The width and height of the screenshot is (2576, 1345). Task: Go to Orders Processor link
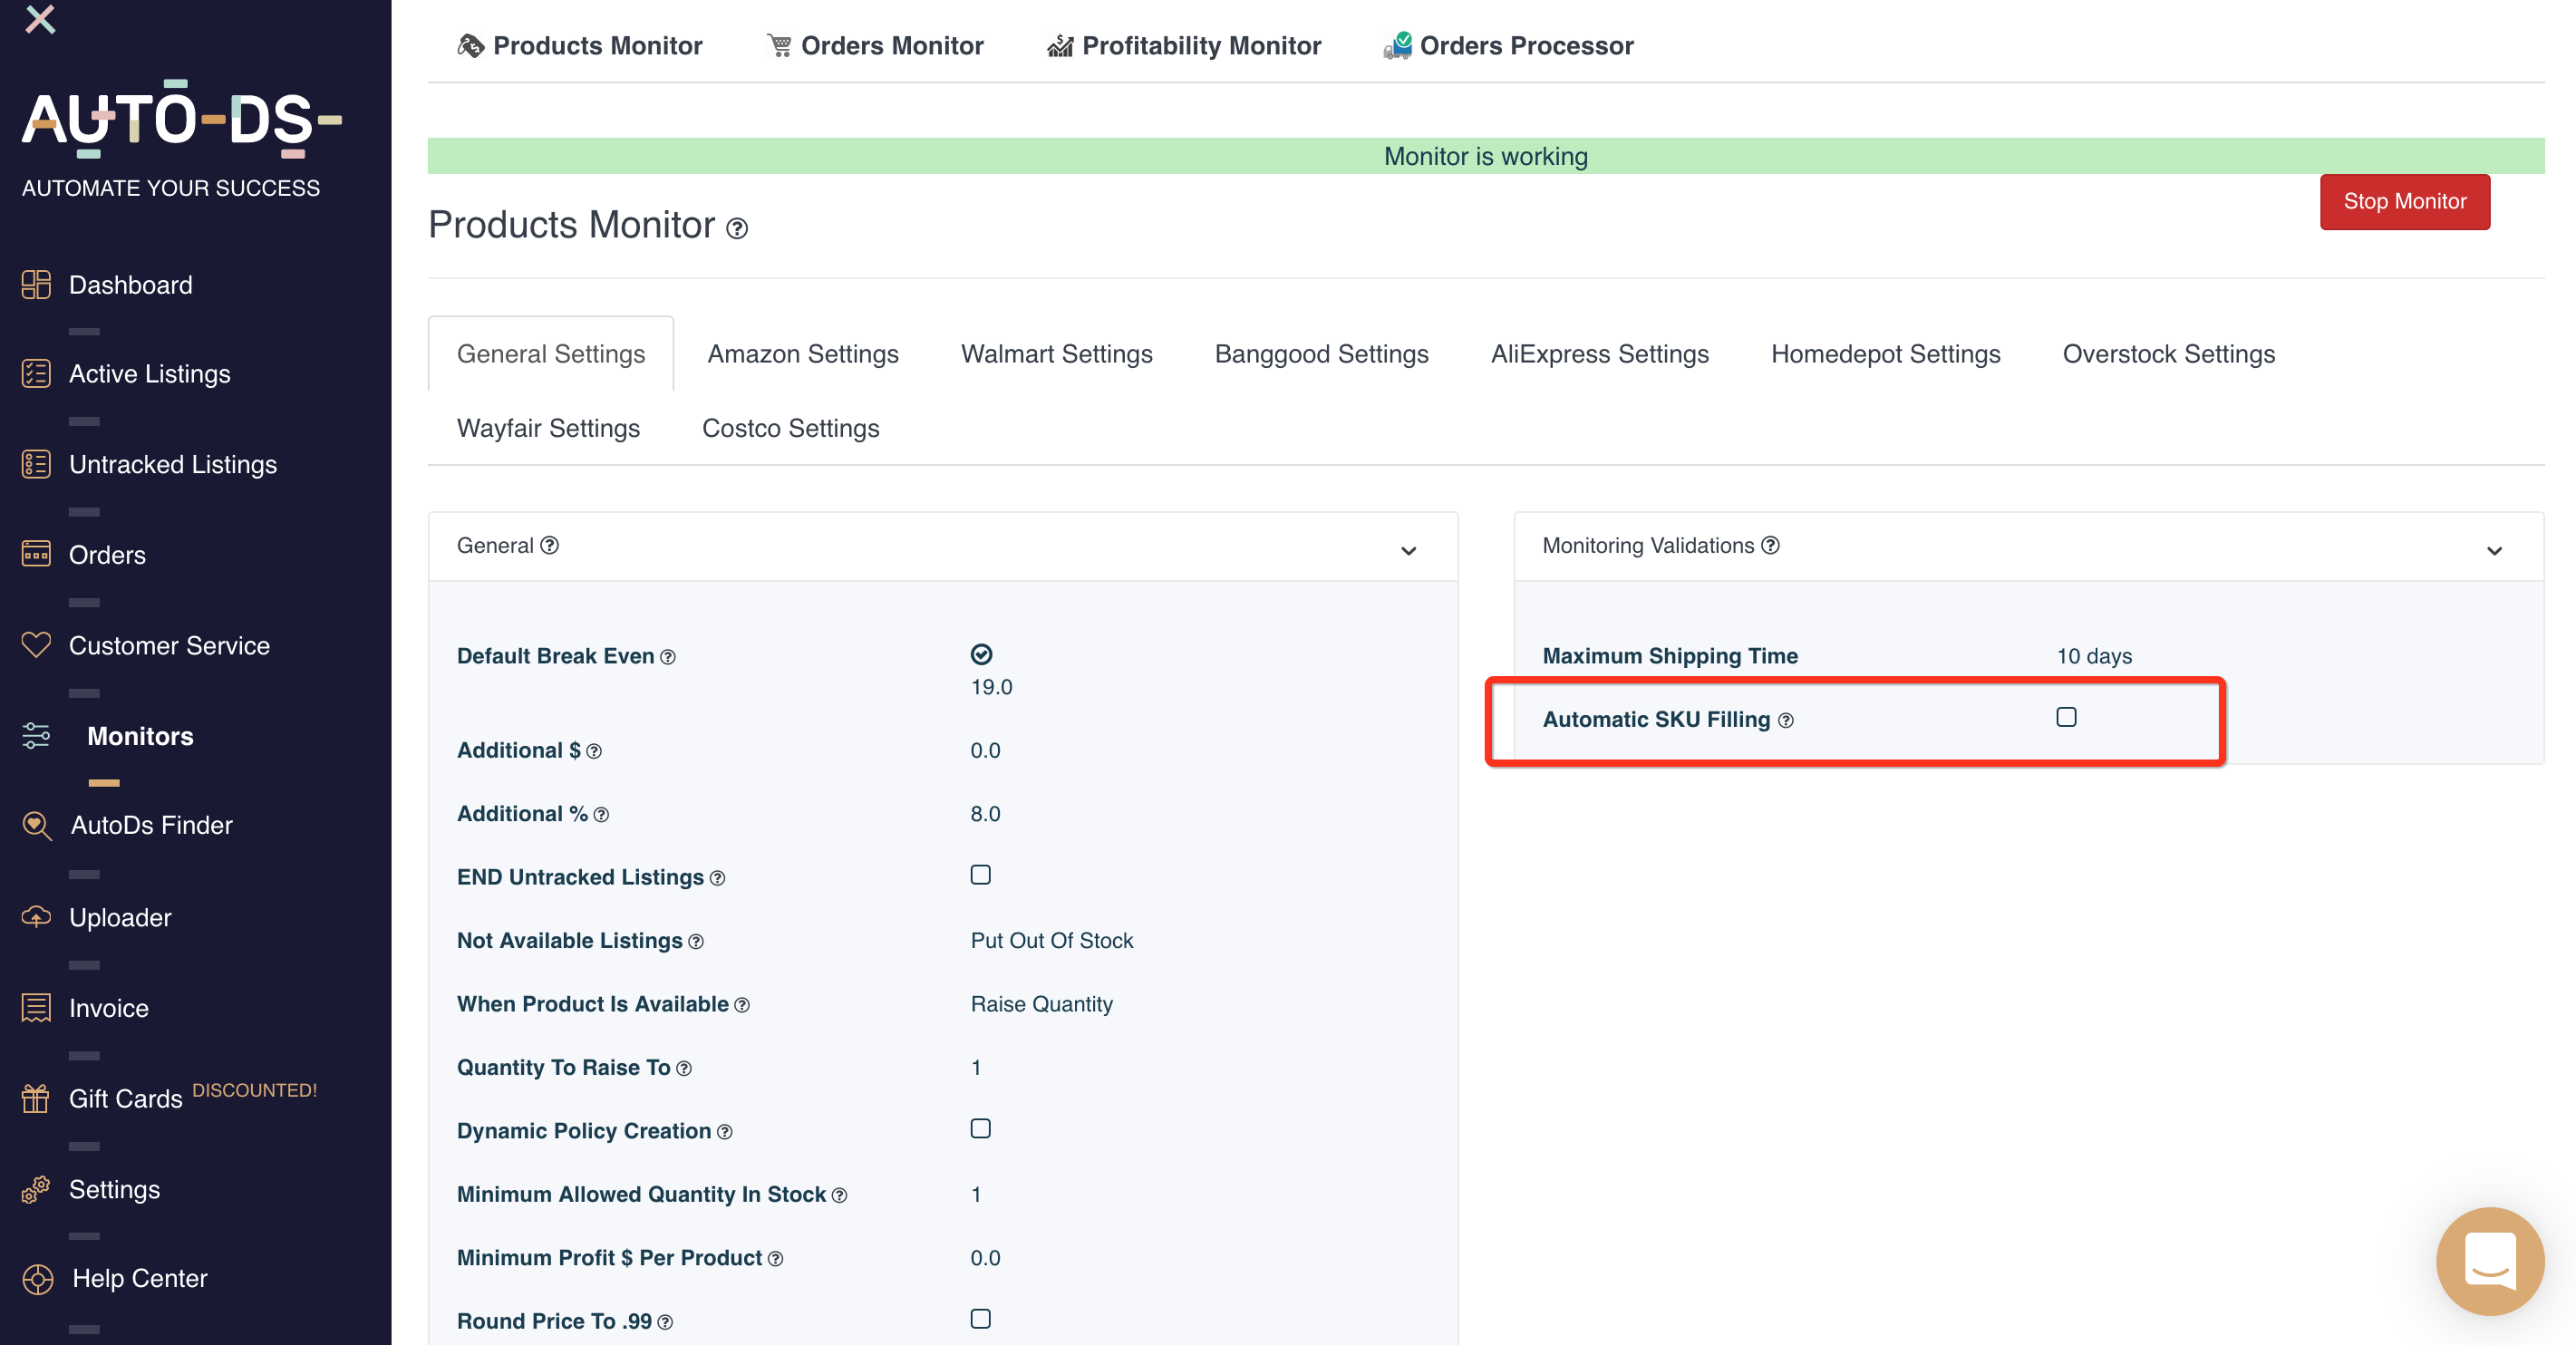click(x=1508, y=45)
